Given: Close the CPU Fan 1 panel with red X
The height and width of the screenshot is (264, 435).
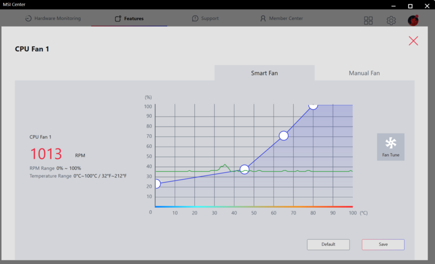Looking at the screenshot, I should 413,41.
